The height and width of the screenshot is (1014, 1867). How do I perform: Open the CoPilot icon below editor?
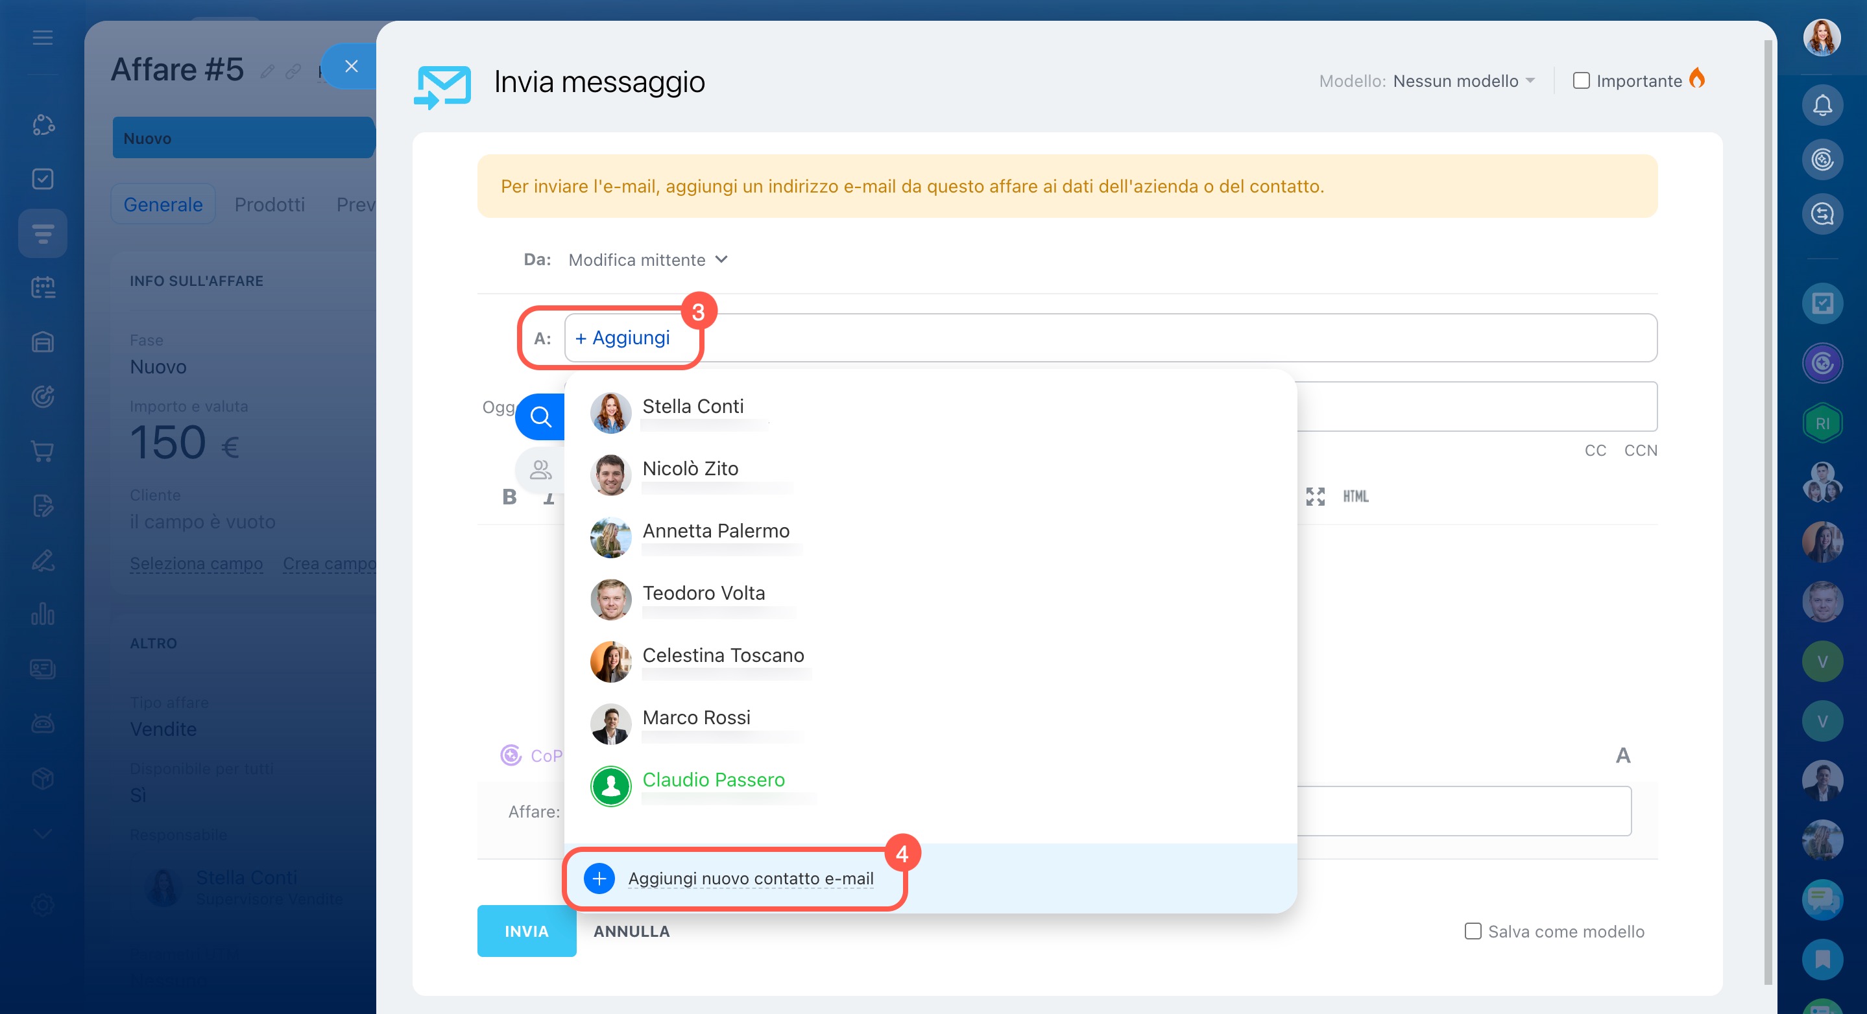point(511,755)
